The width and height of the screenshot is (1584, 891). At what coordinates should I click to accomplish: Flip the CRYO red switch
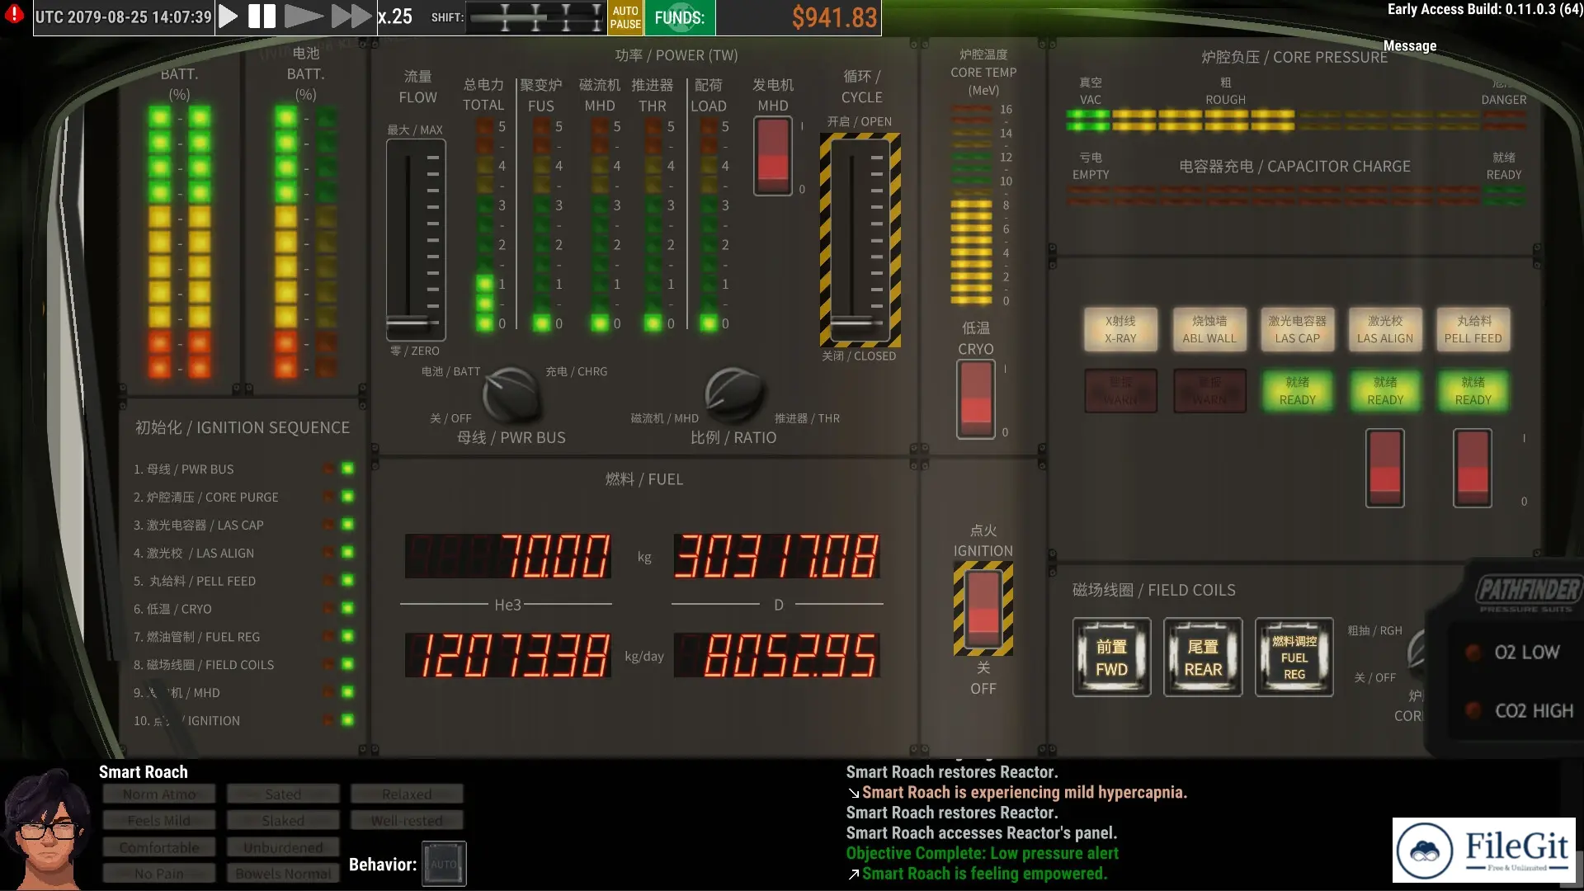(976, 399)
